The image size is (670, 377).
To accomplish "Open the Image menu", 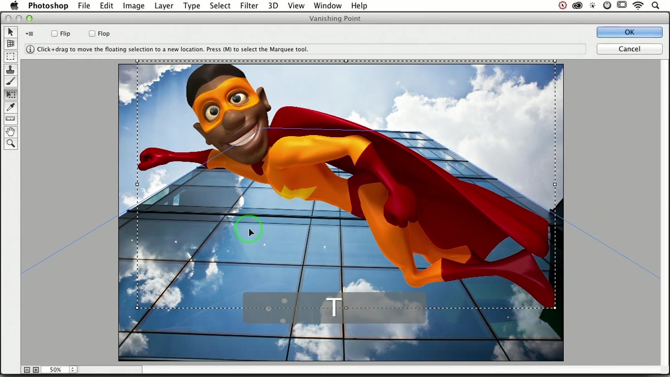I will [x=133, y=6].
